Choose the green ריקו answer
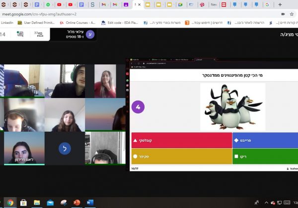This screenshot has height=208, width=298. 265,156
